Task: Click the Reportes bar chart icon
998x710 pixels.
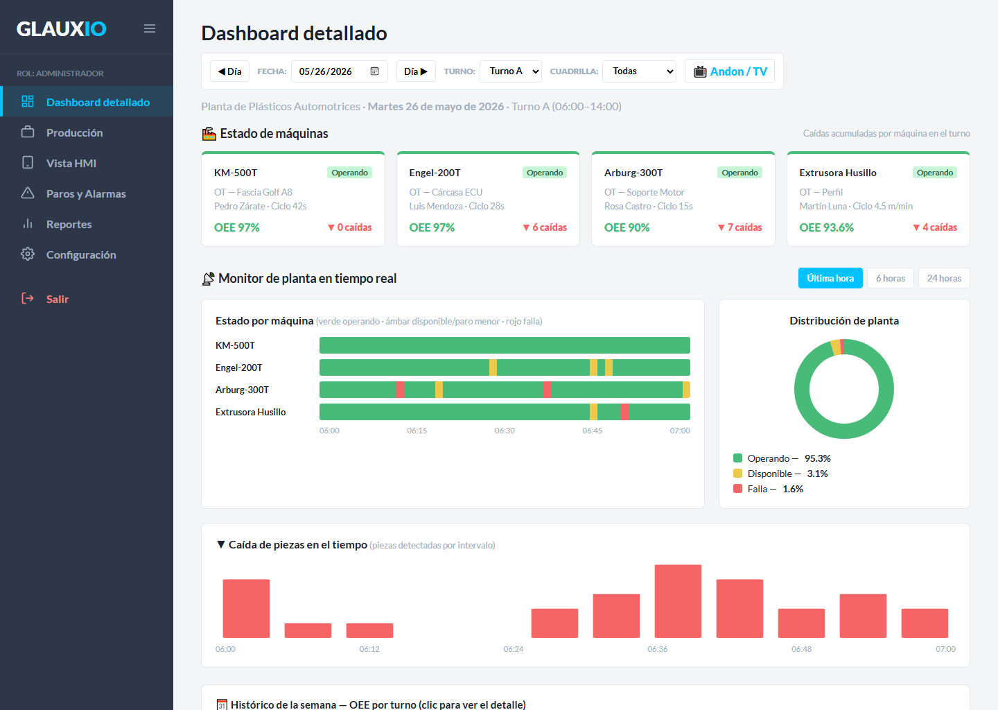Action: coord(28,223)
